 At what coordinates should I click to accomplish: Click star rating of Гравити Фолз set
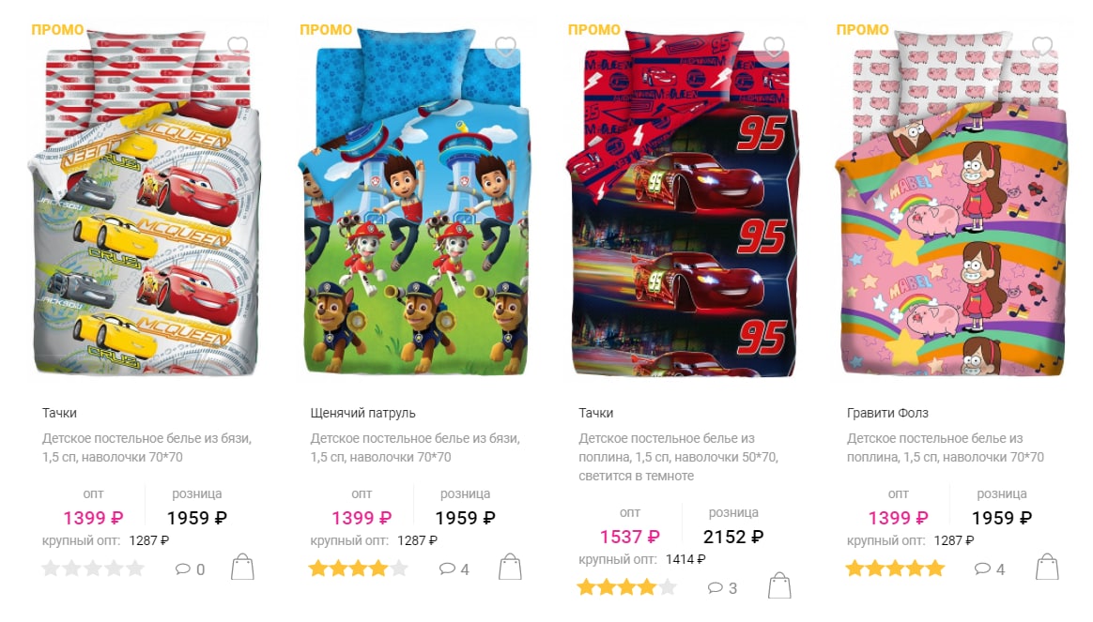click(895, 569)
